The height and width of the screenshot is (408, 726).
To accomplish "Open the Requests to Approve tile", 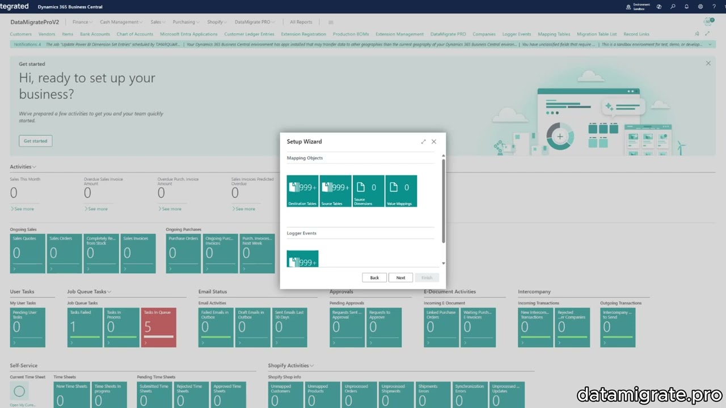I will [384, 328].
